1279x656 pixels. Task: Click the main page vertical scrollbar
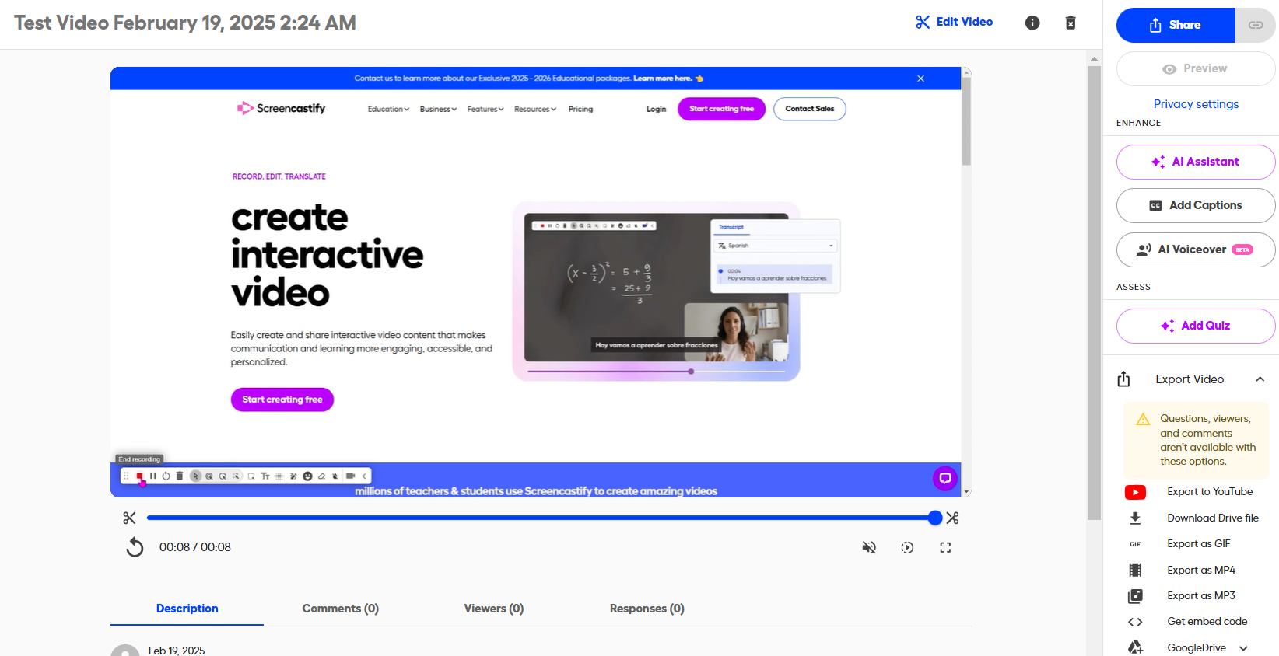tap(1094, 293)
